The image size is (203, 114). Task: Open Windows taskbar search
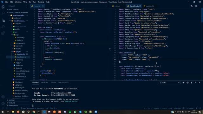[8, 112]
